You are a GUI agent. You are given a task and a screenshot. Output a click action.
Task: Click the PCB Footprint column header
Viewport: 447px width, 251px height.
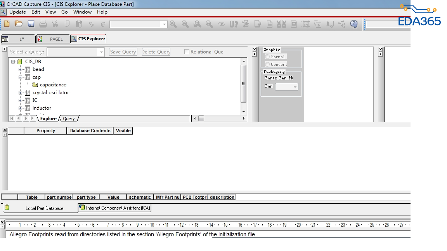coord(195,197)
